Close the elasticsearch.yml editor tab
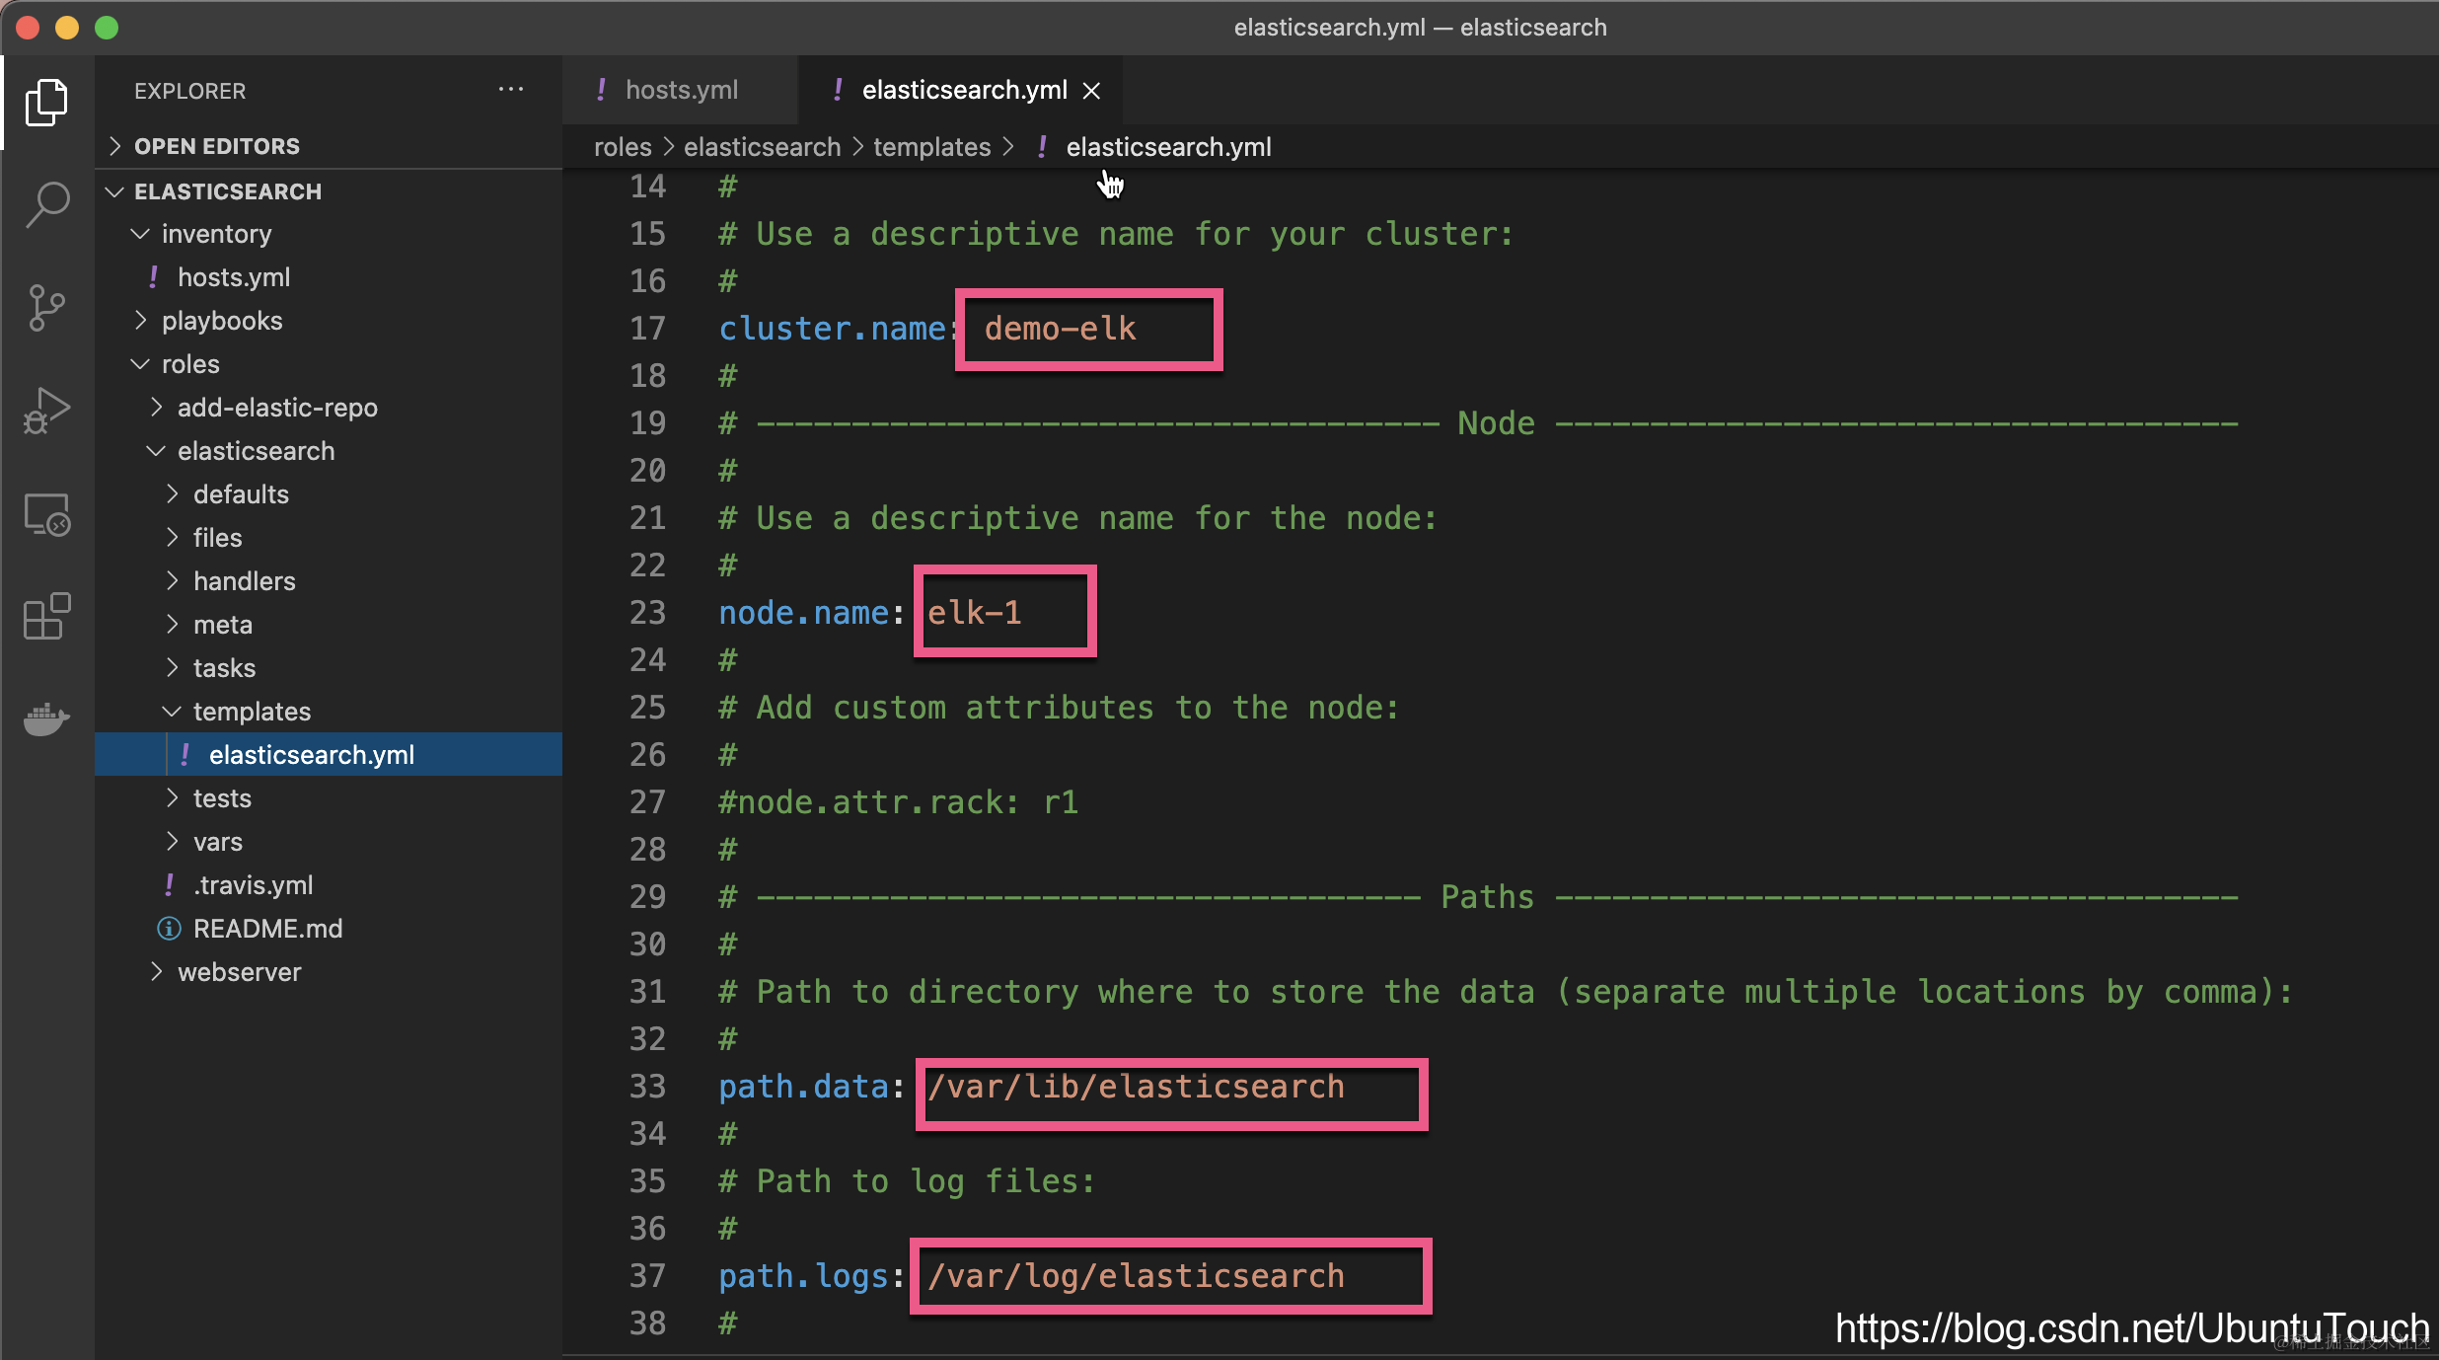 (x=1091, y=91)
